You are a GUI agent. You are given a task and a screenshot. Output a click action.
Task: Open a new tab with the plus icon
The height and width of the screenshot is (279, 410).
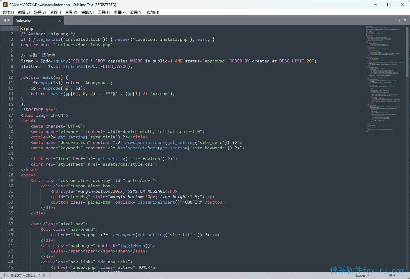pos(399,20)
